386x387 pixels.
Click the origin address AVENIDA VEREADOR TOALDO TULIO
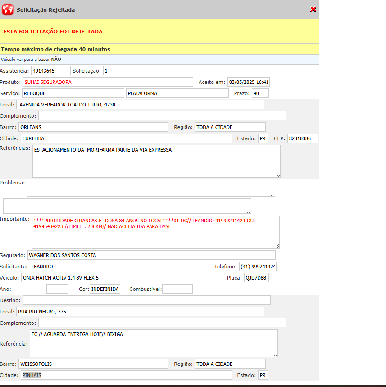(140, 105)
